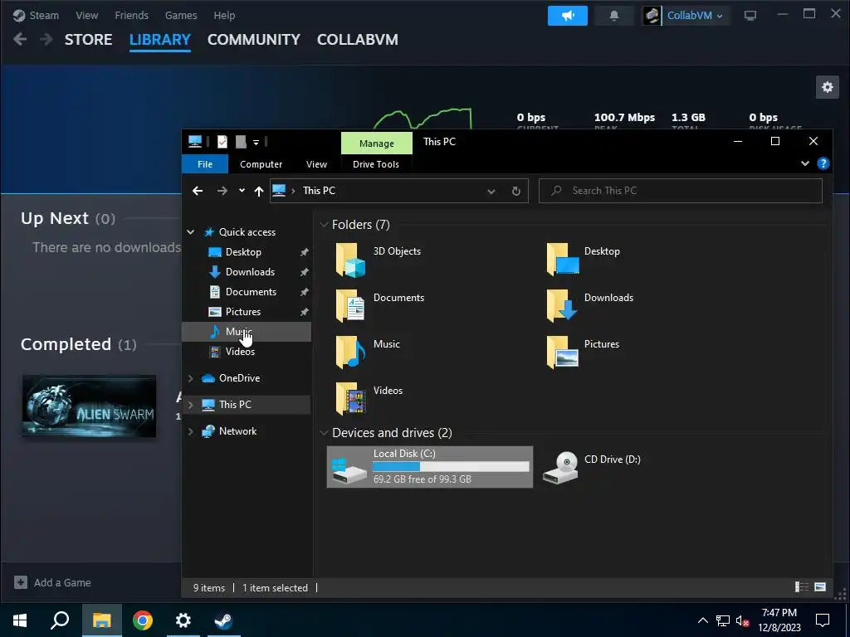Select Local Disk (C:) drive

coord(430,467)
